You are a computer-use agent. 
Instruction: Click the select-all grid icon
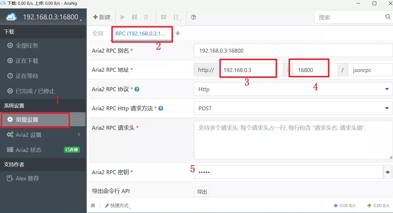tap(163, 17)
